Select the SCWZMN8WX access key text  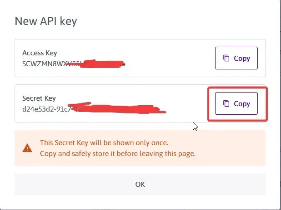click(45, 64)
